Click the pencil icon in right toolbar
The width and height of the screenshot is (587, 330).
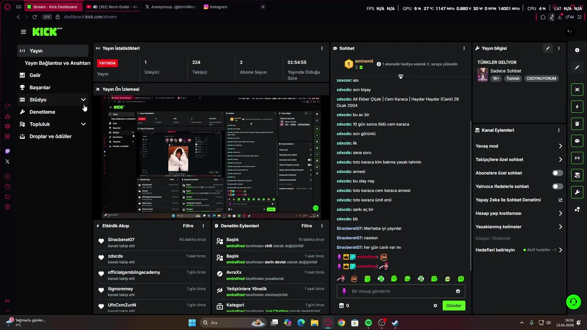click(x=577, y=67)
